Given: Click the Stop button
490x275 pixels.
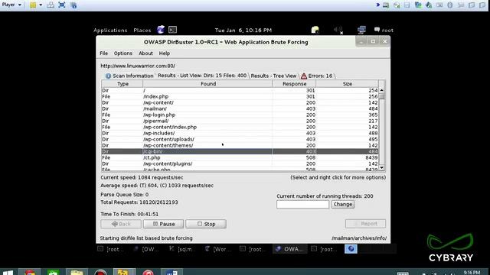Looking at the screenshot, I should tap(206, 224).
